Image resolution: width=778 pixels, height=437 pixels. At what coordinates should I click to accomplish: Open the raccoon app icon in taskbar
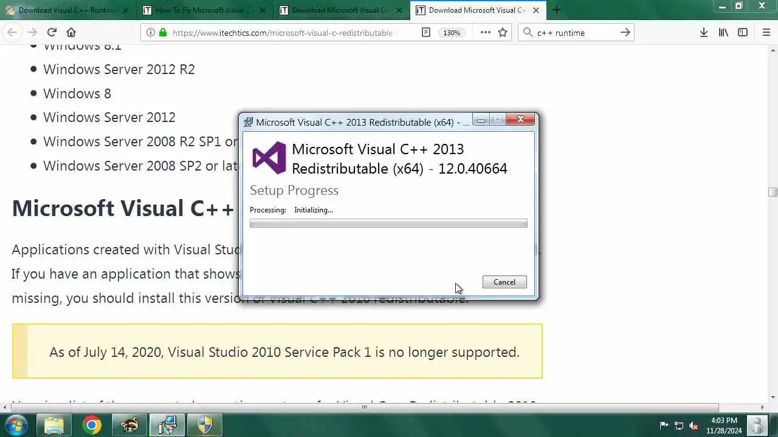[129, 425]
